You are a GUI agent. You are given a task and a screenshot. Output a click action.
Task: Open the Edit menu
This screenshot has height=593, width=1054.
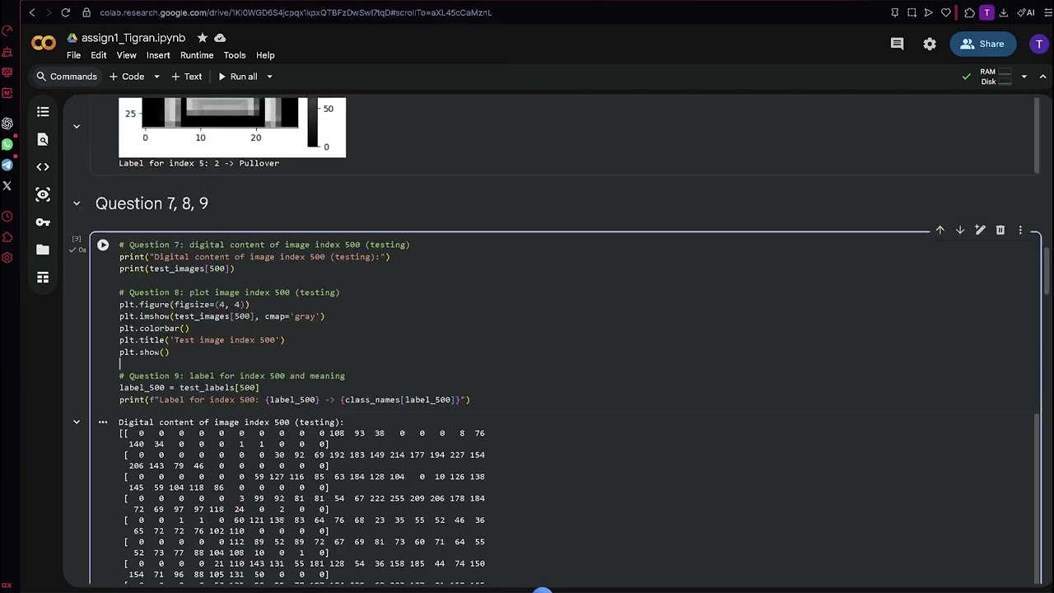[99, 55]
